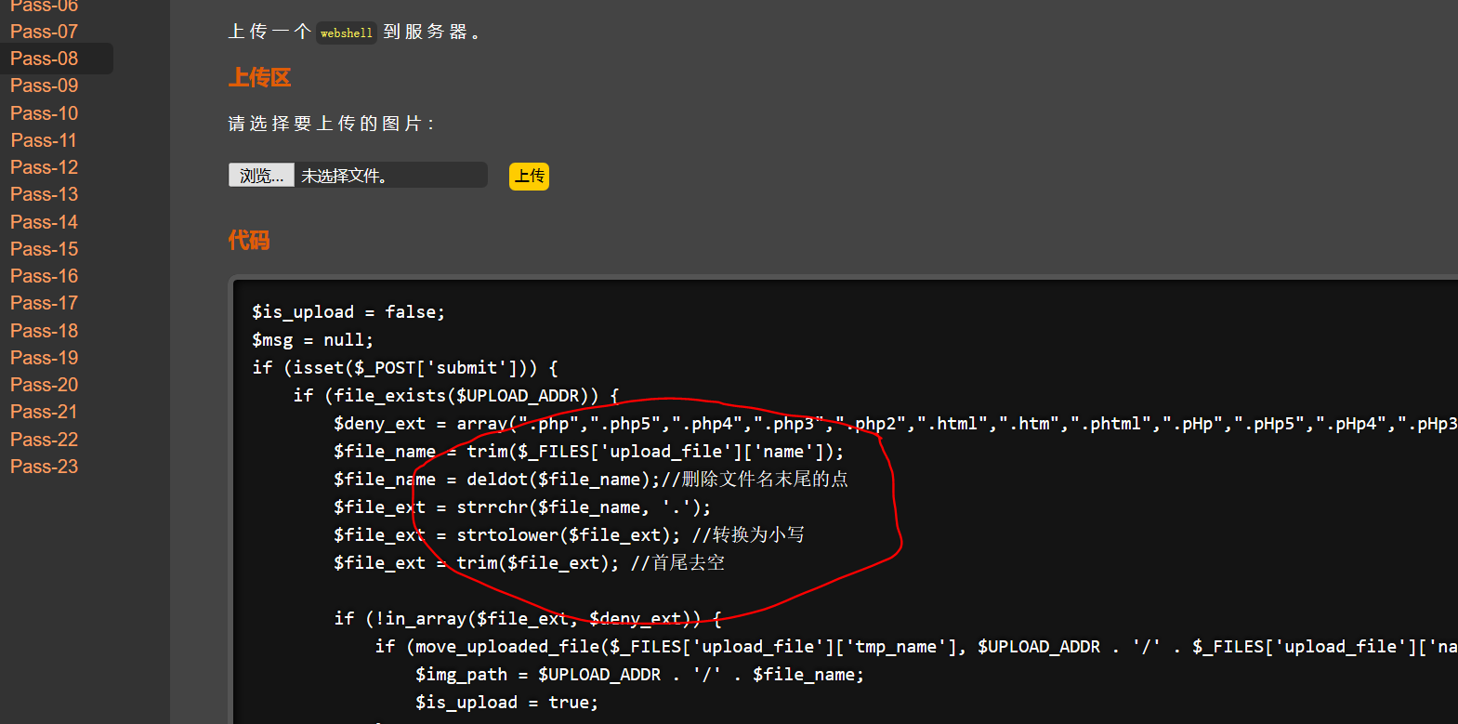Click the strtolower($file_ext) code line
This screenshot has width=1458, height=724.
[569, 535]
